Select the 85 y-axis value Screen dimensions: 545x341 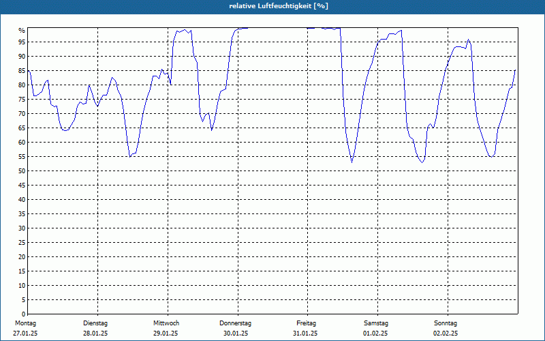(x=22, y=71)
